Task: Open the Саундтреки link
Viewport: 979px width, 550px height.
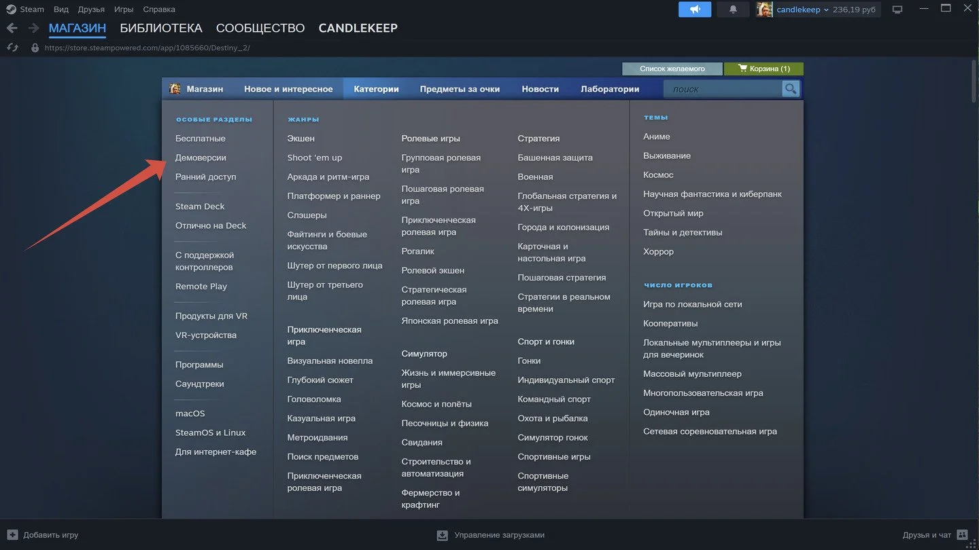Action: pyautogui.click(x=200, y=384)
